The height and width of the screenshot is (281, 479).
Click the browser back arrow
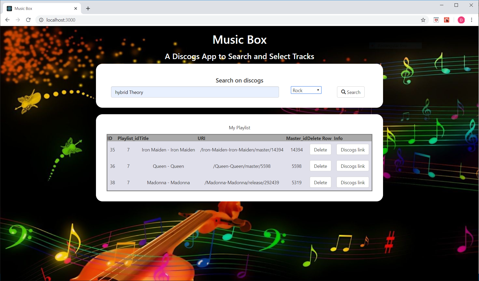pyautogui.click(x=7, y=20)
